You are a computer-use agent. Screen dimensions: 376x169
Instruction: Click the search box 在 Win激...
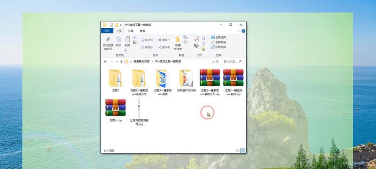(232, 62)
